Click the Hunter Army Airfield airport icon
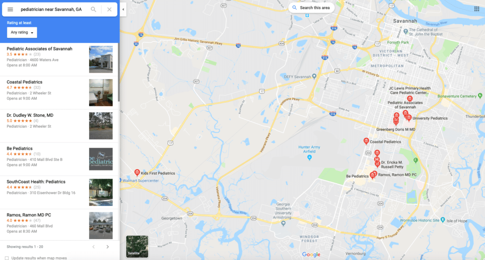The width and height of the screenshot is (485, 260). pyautogui.click(x=309, y=158)
